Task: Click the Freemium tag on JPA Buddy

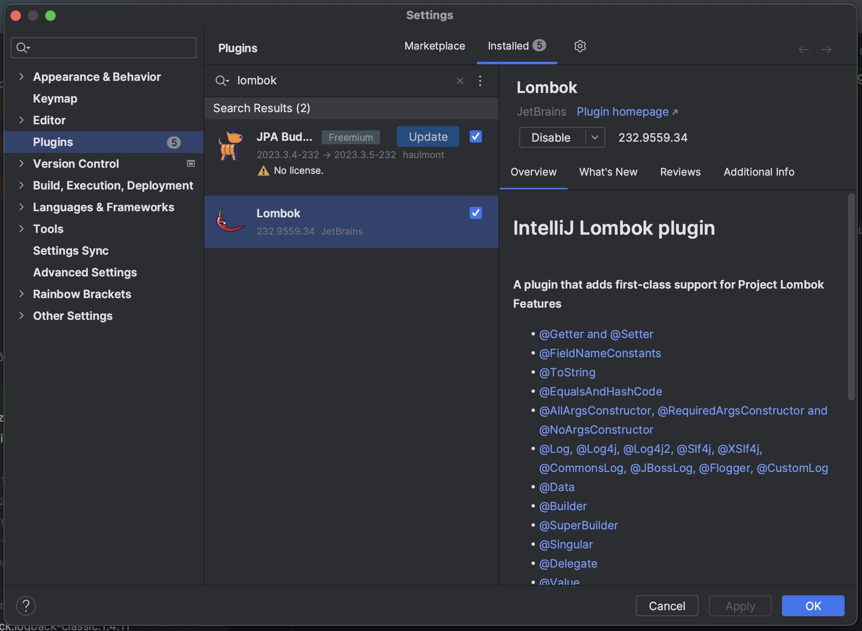Action: (351, 137)
